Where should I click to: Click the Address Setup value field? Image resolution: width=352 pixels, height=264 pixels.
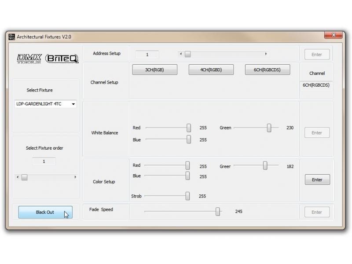(147, 55)
